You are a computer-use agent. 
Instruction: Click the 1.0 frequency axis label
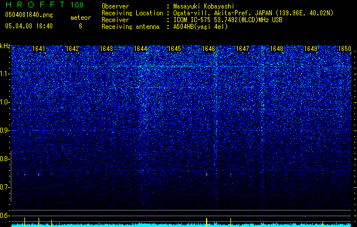coord(5,102)
